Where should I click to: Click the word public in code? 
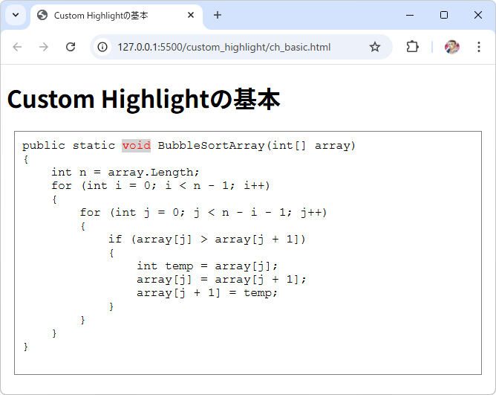pyautogui.click(x=44, y=146)
